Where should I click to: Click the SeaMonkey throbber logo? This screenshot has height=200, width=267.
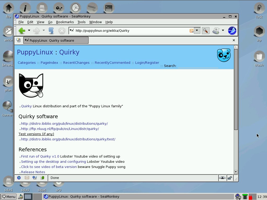(x=232, y=31)
